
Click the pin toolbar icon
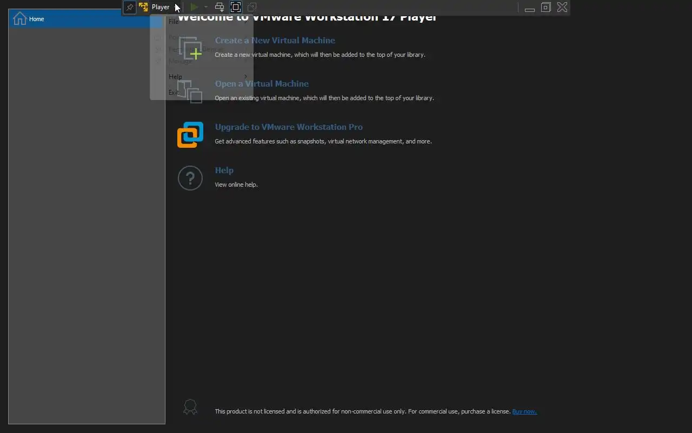click(x=130, y=7)
